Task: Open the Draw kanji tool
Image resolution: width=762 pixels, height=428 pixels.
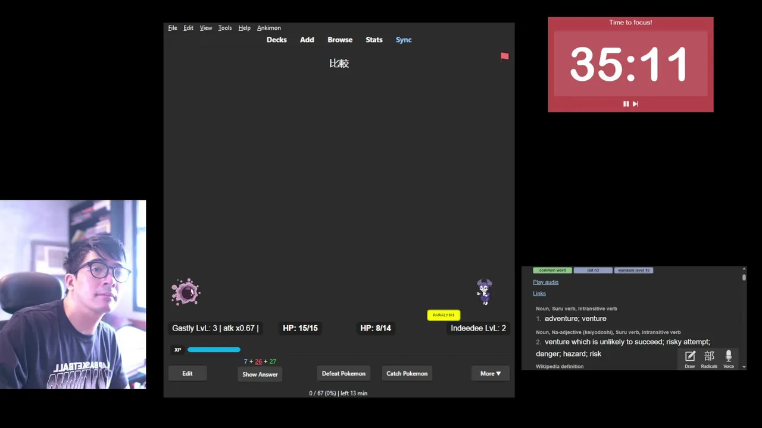Action: click(690, 359)
